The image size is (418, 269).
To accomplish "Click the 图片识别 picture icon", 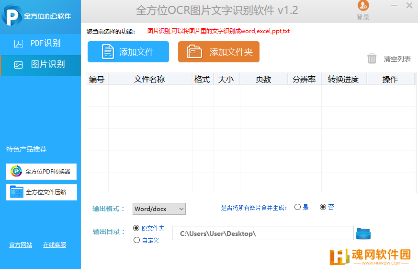I will (18, 65).
